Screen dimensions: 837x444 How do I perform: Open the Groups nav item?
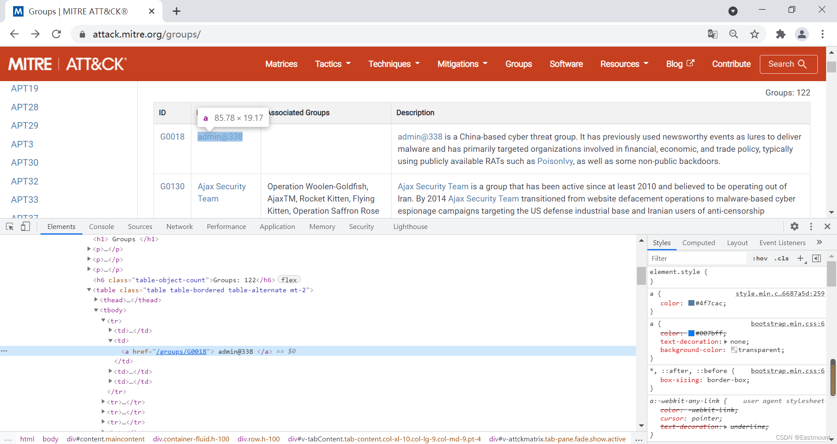[x=518, y=64]
